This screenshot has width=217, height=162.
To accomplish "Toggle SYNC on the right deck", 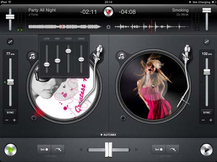I will click(207, 112).
